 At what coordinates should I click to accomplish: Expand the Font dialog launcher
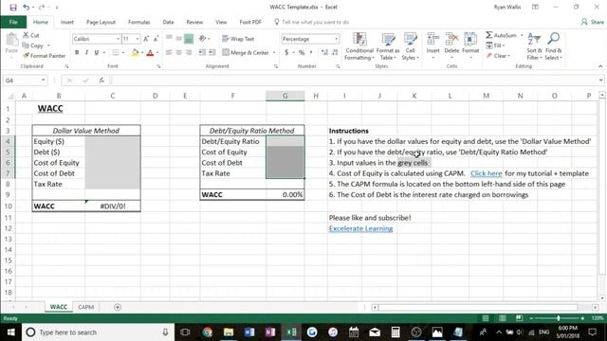158,66
